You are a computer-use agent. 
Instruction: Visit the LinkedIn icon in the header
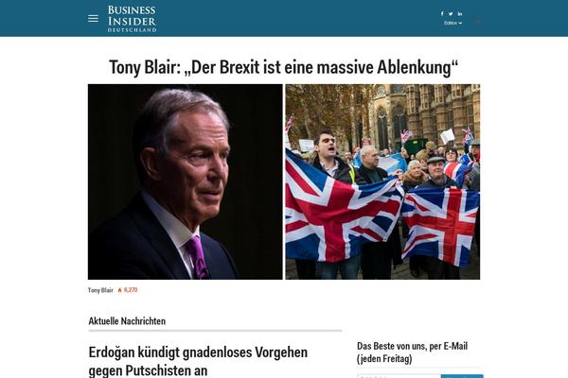pos(460,14)
